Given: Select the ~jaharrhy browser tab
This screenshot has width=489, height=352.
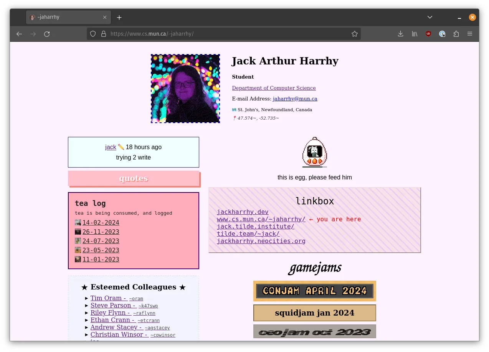Looking at the screenshot, I should pos(65,17).
